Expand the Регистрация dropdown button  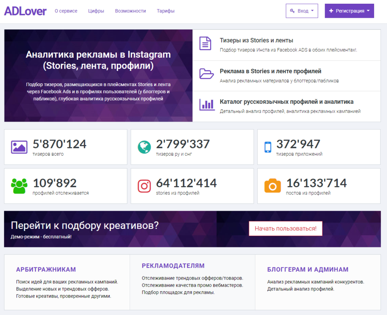click(x=349, y=11)
